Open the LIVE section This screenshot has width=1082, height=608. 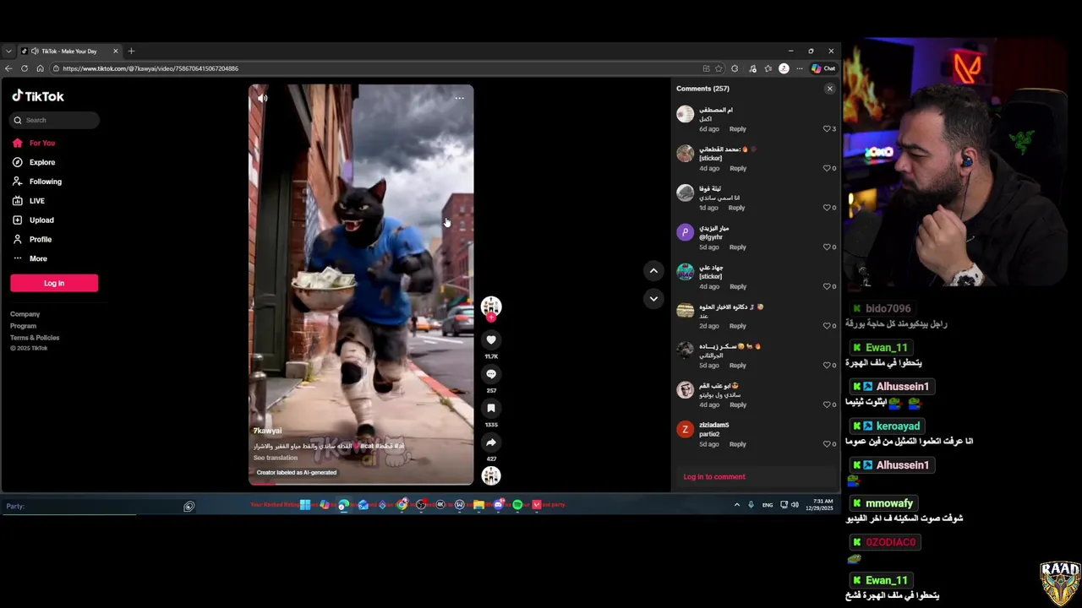[29, 201]
